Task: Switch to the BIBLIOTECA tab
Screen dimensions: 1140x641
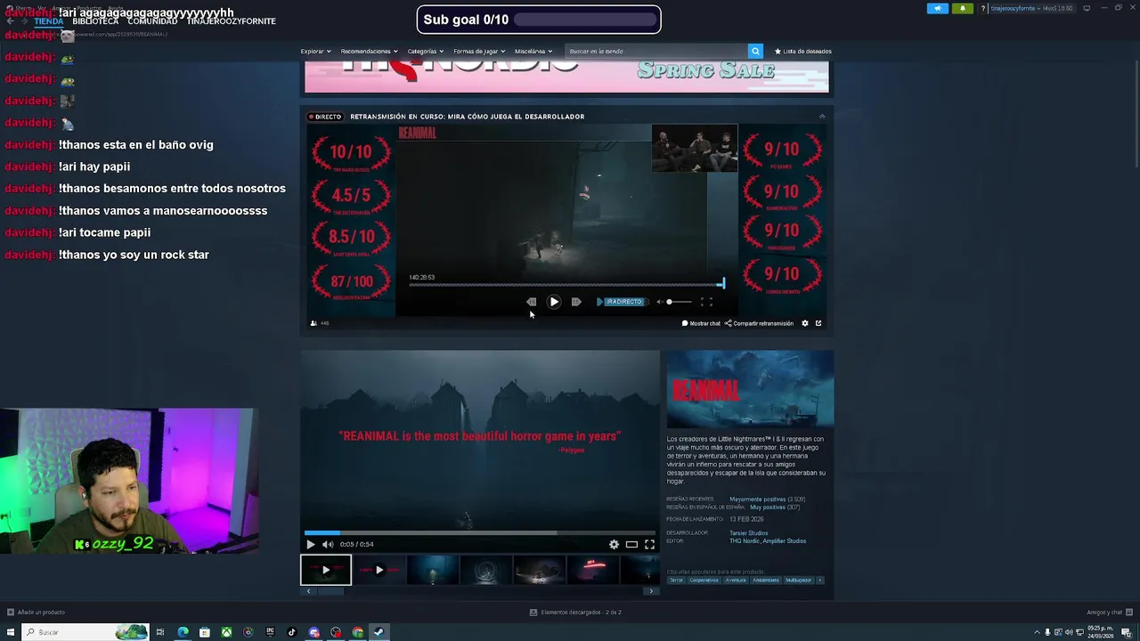Action: pos(95,21)
